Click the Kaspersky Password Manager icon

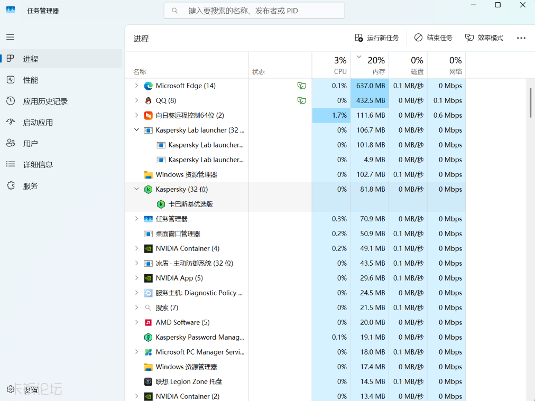(148, 338)
